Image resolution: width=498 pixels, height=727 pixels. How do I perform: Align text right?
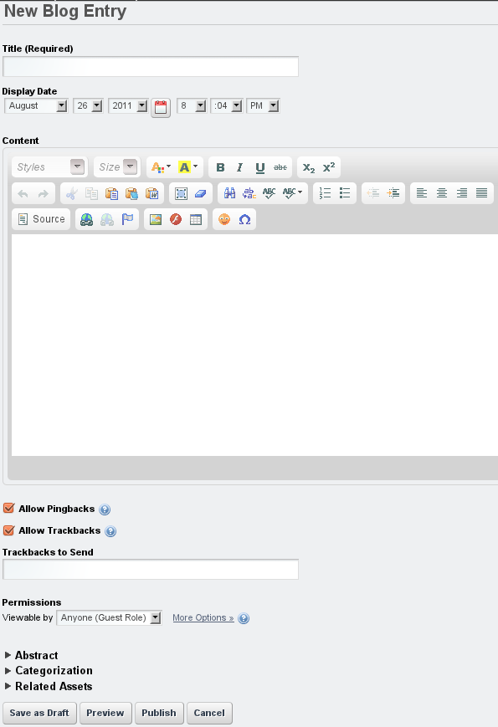(461, 193)
